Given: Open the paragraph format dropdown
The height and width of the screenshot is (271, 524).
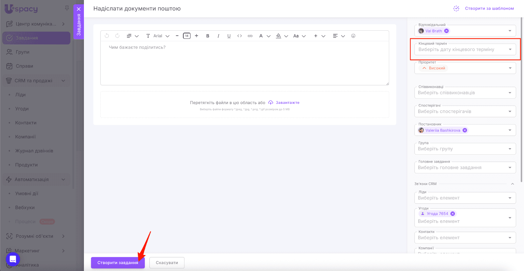Looking at the screenshot, I should pos(133,36).
